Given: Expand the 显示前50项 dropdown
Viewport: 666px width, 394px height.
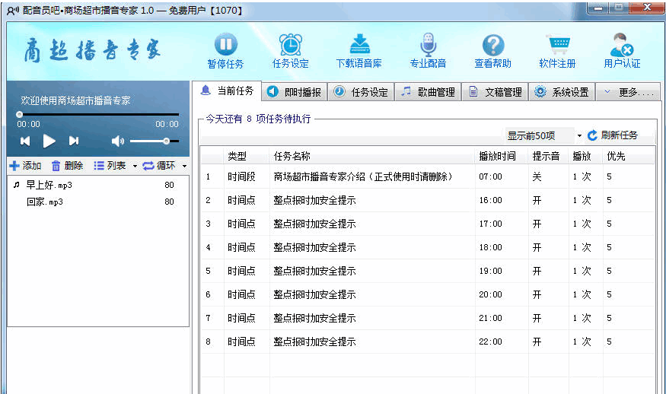Looking at the screenshot, I should (578, 136).
